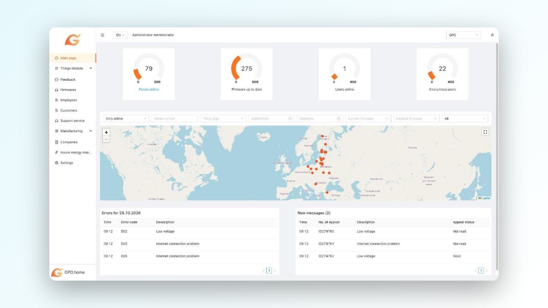This screenshot has width=548, height=308.
Task: Open the Added from calendar icon
Action: pos(290,119)
